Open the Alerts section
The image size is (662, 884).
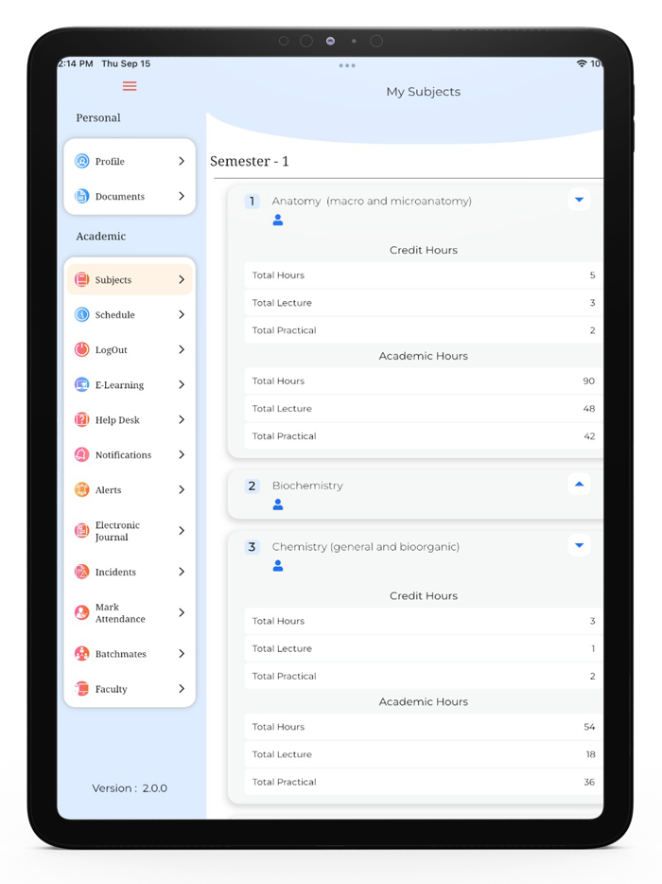click(130, 489)
